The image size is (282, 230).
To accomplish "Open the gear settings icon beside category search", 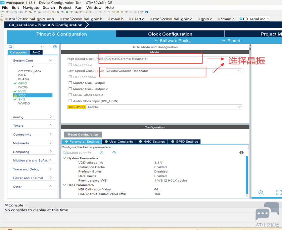I will coord(55,47).
